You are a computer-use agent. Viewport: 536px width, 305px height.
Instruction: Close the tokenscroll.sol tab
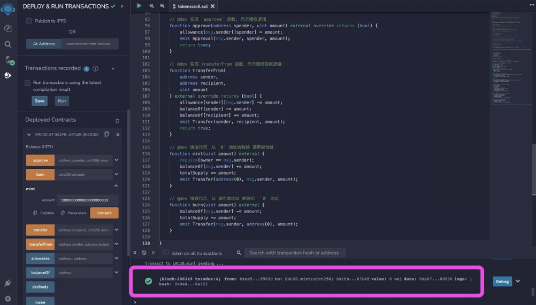(212, 6)
